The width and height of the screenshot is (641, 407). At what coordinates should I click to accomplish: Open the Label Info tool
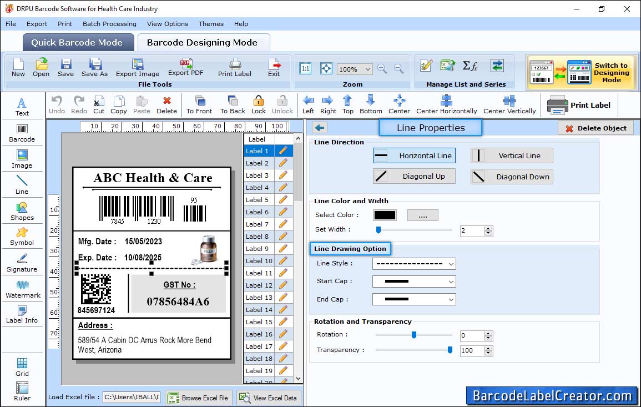22,315
